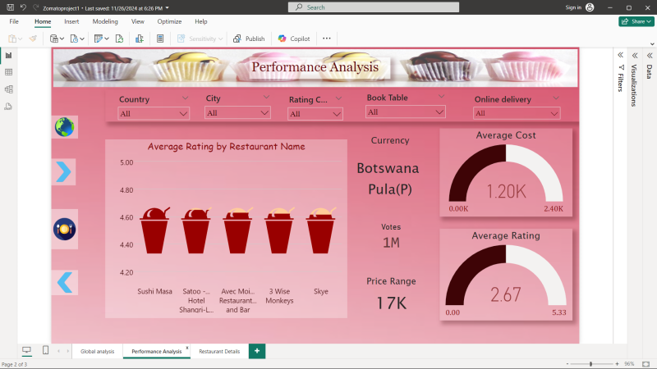The width and height of the screenshot is (657, 369).
Task: Click the right arrow navigation button on report
Action: pos(64,171)
